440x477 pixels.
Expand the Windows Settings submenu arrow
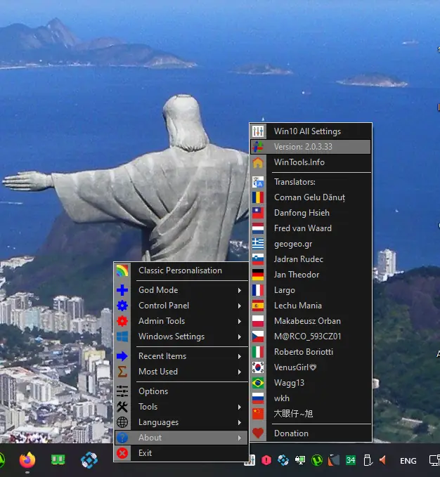240,336
